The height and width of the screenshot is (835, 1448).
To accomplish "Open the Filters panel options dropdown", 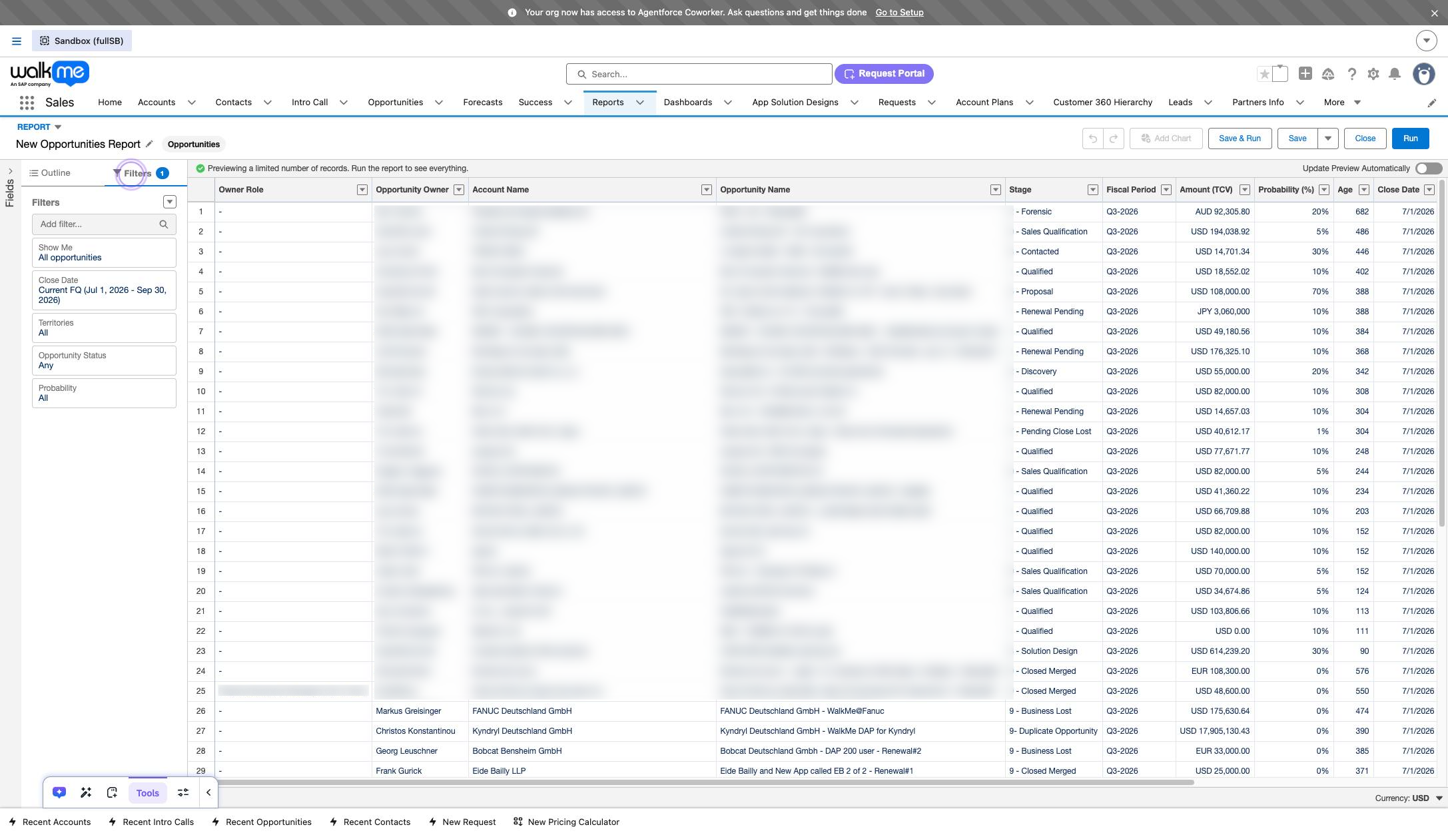I will (x=170, y=202).
